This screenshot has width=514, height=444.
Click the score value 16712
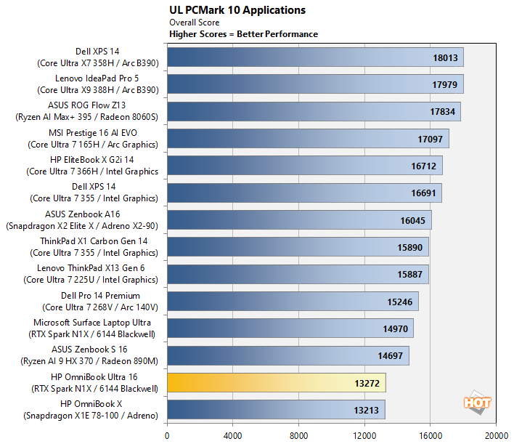click(424, 166)
